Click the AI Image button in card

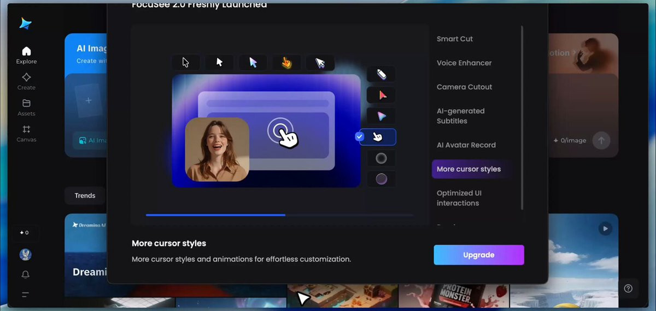(91, 140)
